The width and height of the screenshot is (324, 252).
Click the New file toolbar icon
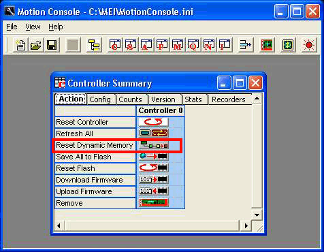pos(20,45)
